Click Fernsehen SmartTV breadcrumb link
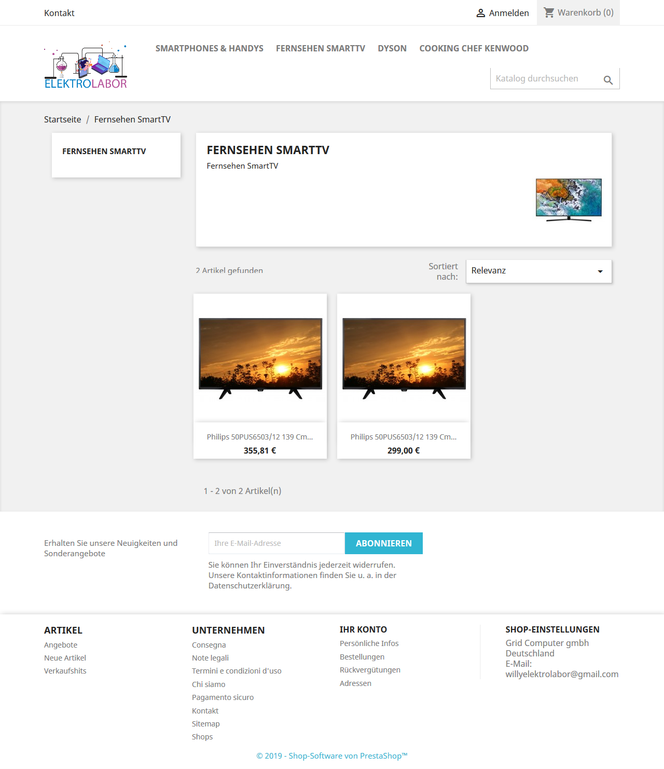 [132, 119]
